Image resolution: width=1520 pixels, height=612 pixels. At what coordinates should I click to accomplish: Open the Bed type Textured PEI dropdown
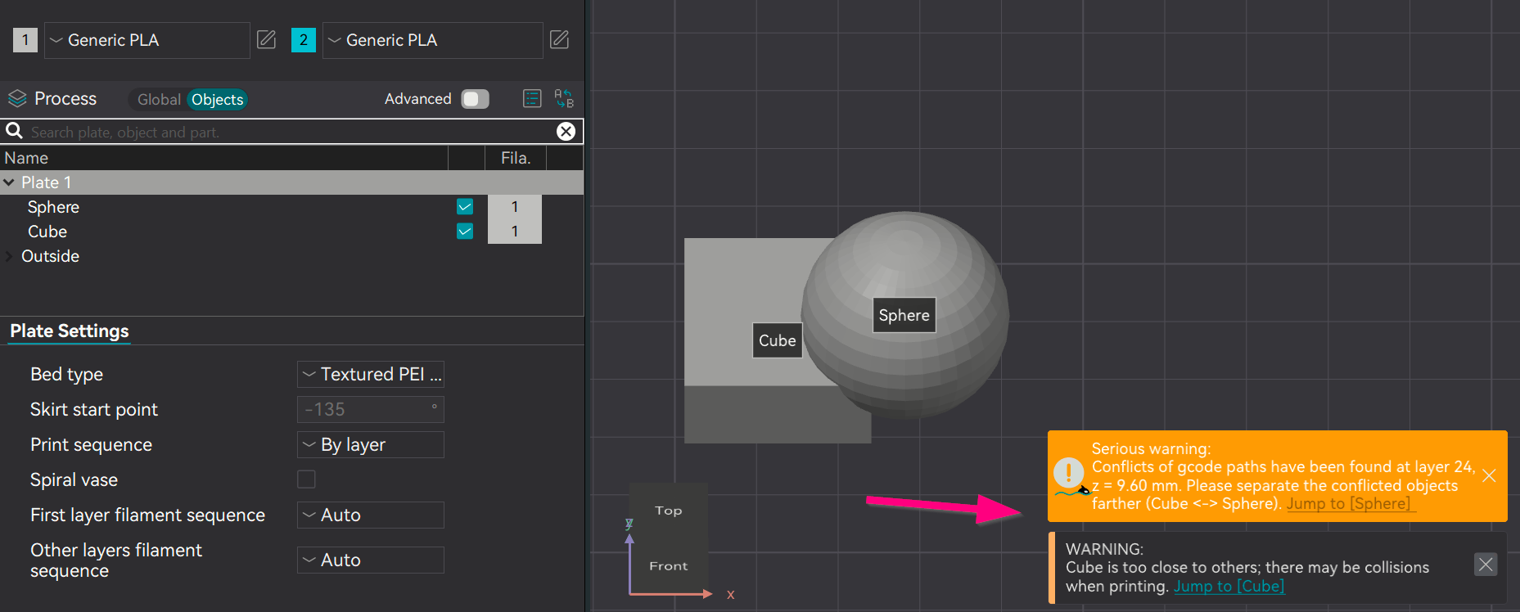tap(371, 374)
